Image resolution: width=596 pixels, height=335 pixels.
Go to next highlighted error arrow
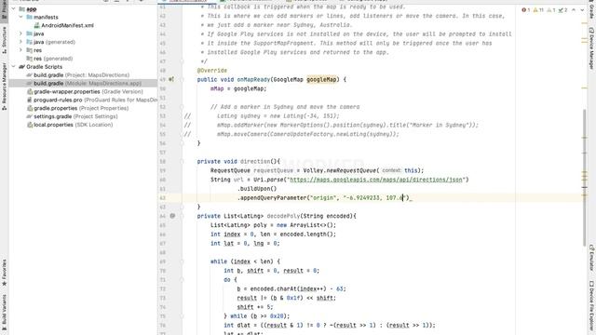(x=582, y=10)
